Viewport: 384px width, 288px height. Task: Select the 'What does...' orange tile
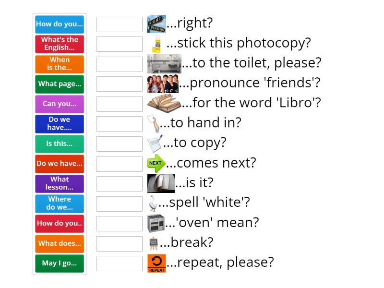[x=60, y=243]
